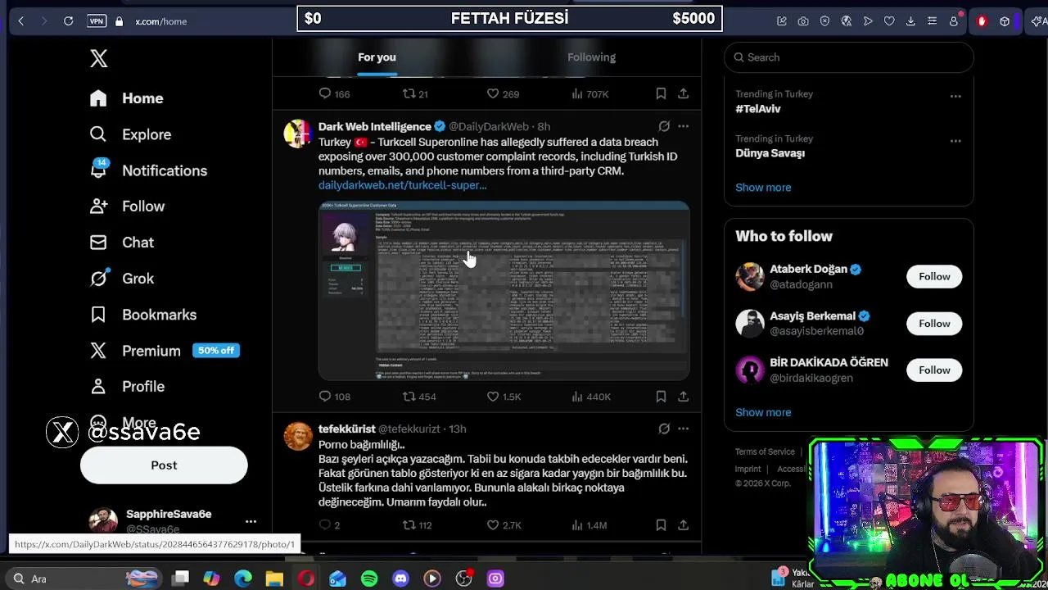Open Premium 50% off item

pos(165,351)
